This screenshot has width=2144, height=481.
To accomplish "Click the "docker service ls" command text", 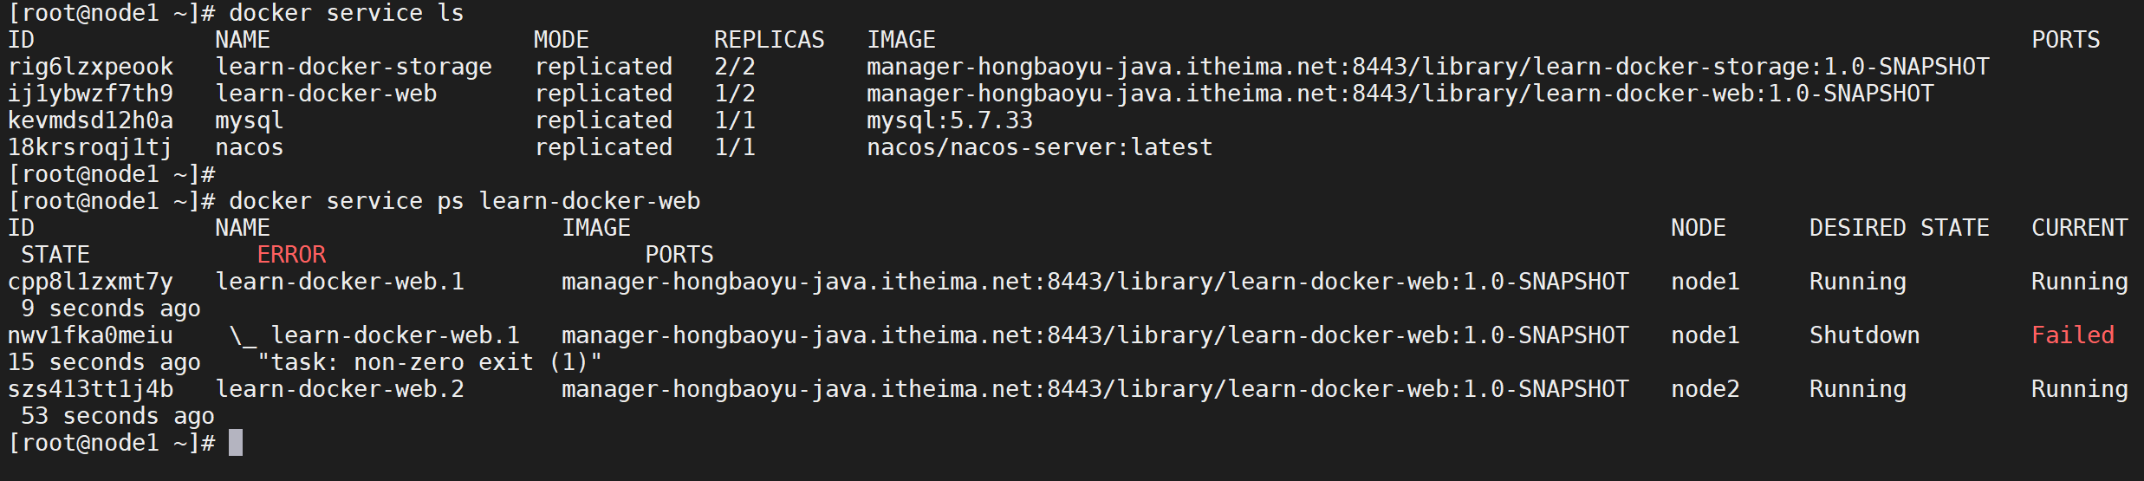I will click(346, 13).
